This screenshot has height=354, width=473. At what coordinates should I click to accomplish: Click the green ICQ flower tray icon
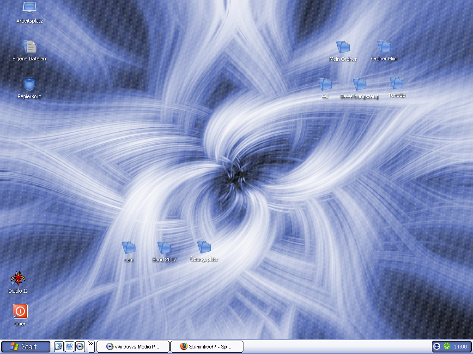(447, 347)
